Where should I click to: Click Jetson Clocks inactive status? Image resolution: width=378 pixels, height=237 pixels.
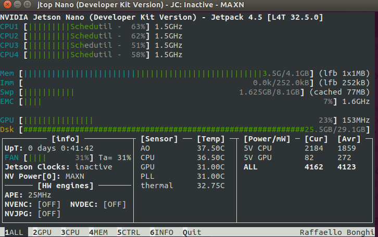click(94, 167)
